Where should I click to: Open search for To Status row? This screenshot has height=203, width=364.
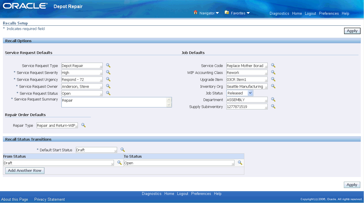pyautogui.click(x=240, y=163)
